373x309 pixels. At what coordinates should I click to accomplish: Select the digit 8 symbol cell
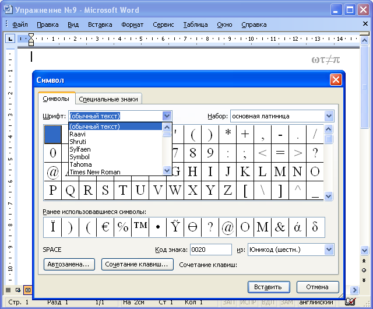coord(193,153)
